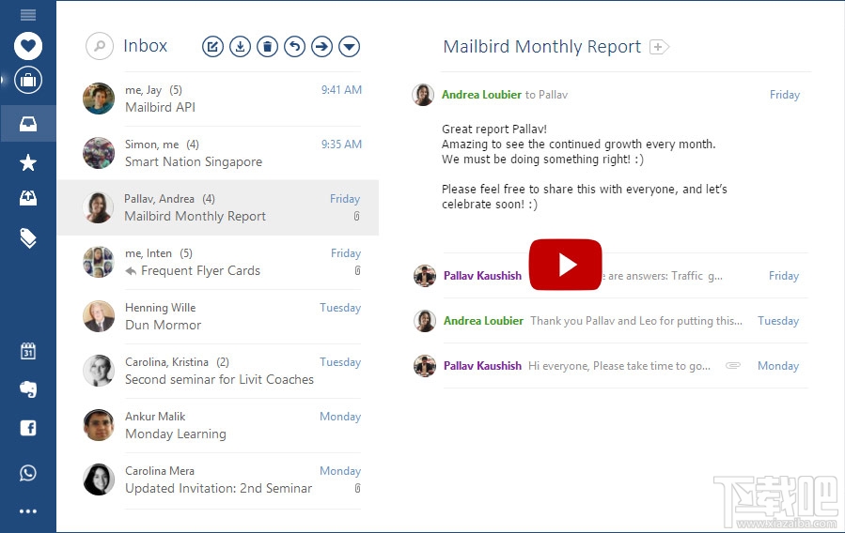The height and width of the screenshot is (533, 845).
Task: Open the tags icon in sidebar
Action: [28, 237]
